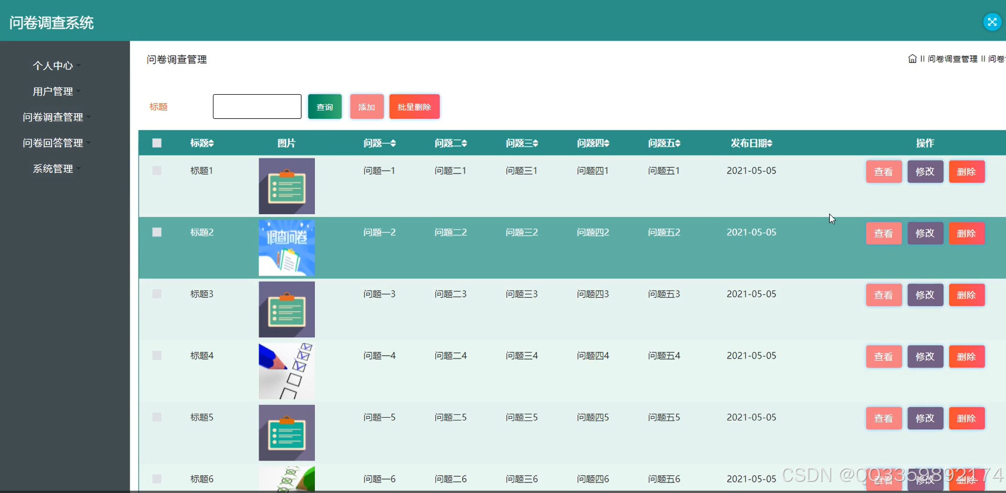Viewport: 1006px width, 493px height.
Task: Click 删除 for the 标题2 row
Action: (966, 233)
